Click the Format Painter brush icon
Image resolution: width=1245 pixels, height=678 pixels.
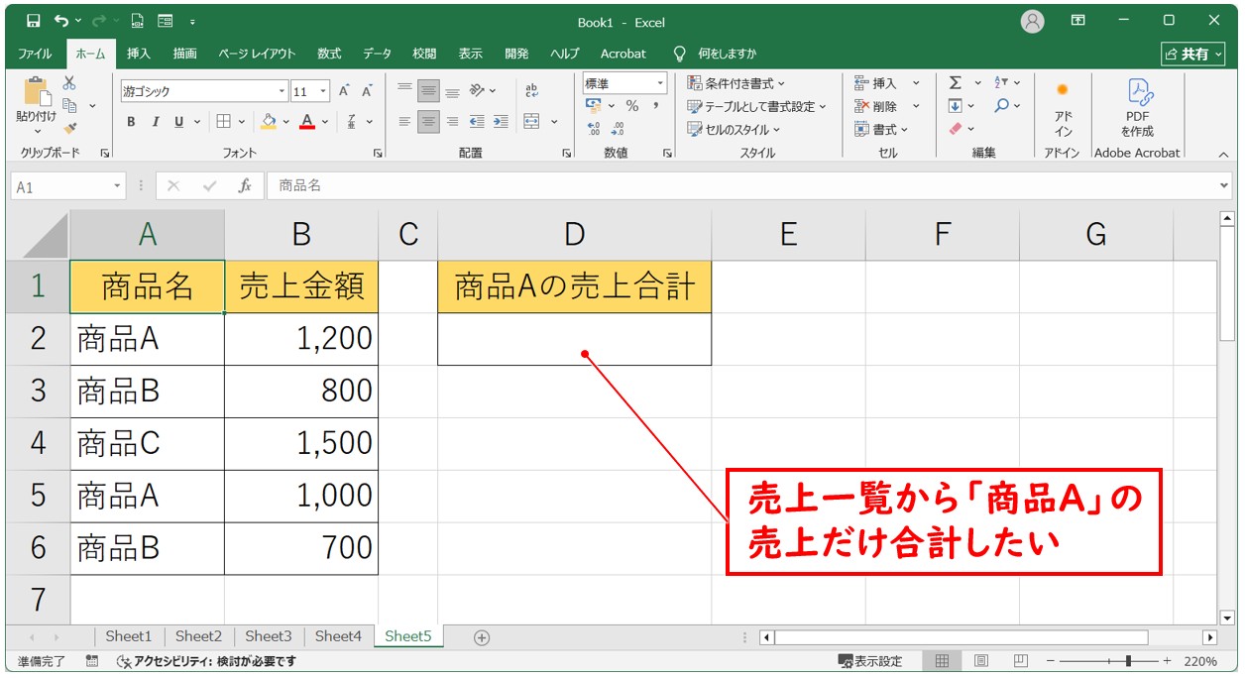tap(69, 128)
